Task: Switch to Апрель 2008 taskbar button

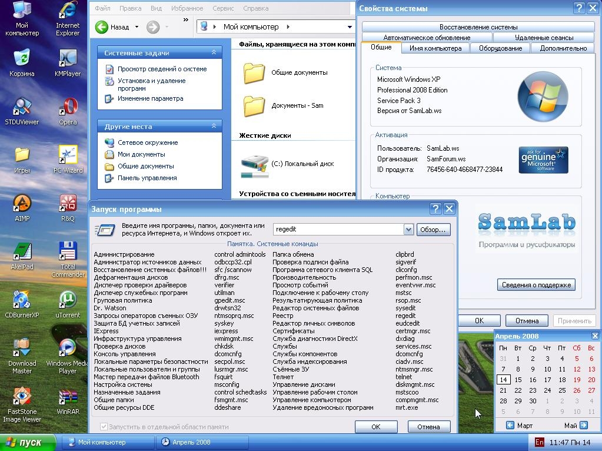Action: tap(202, 442)
